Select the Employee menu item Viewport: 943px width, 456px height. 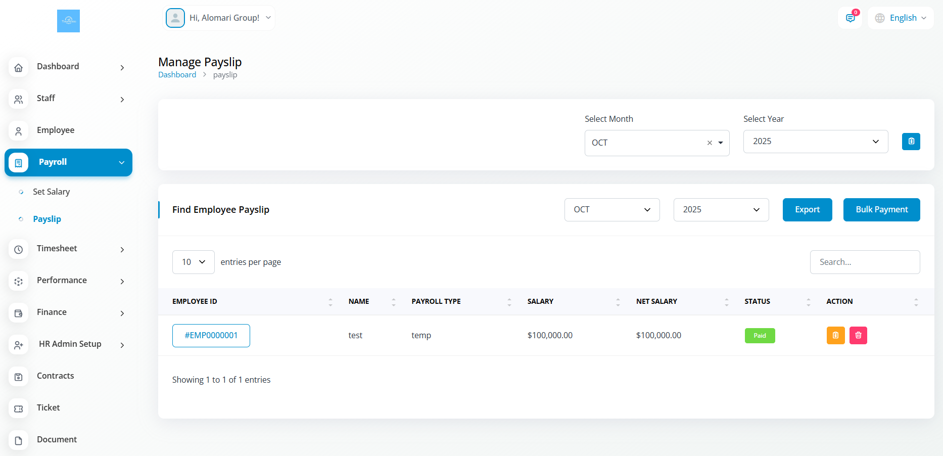pyautogui.click(x=56, y=130)
